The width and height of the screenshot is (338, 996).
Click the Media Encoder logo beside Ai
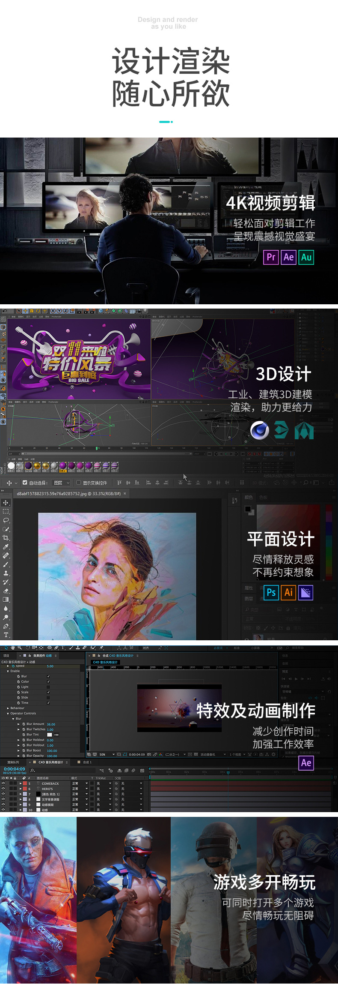pos(306,592)
